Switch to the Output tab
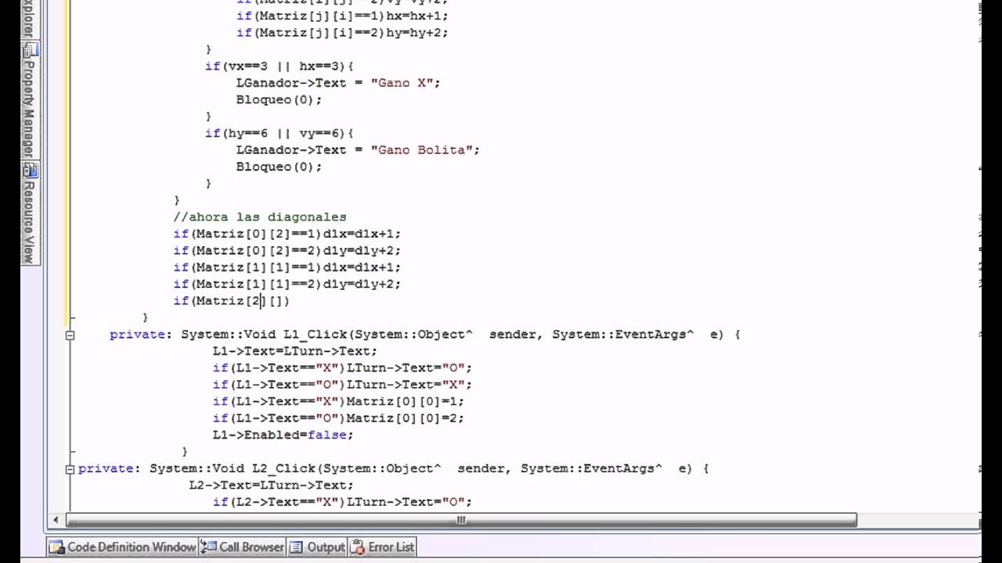This screenshot has width=1002, height=563. click(317, 547)
